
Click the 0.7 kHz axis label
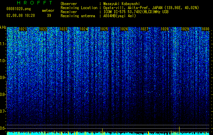click(x=3, y=111)
